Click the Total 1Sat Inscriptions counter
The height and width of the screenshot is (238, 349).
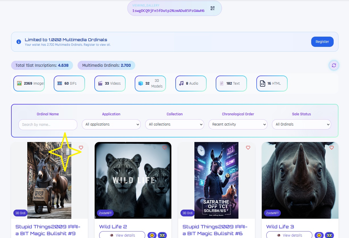tap(42, 65)
